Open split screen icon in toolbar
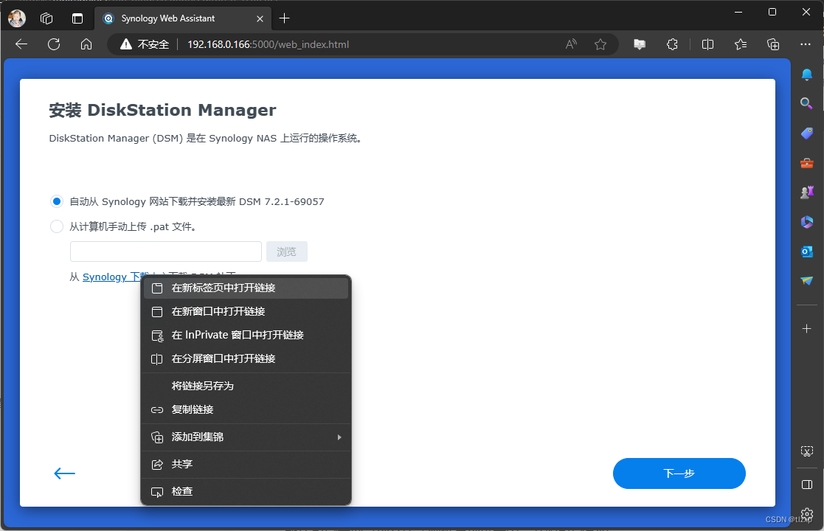 708,45
